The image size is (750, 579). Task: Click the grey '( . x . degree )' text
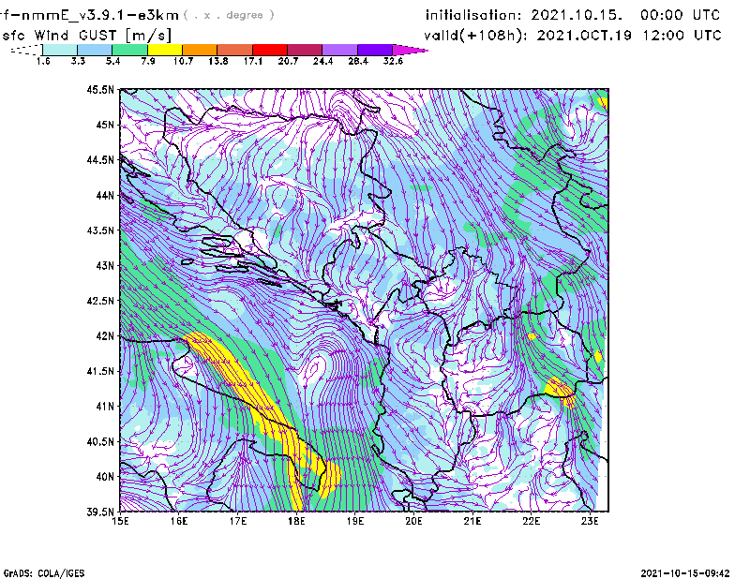tap(229, 15)
